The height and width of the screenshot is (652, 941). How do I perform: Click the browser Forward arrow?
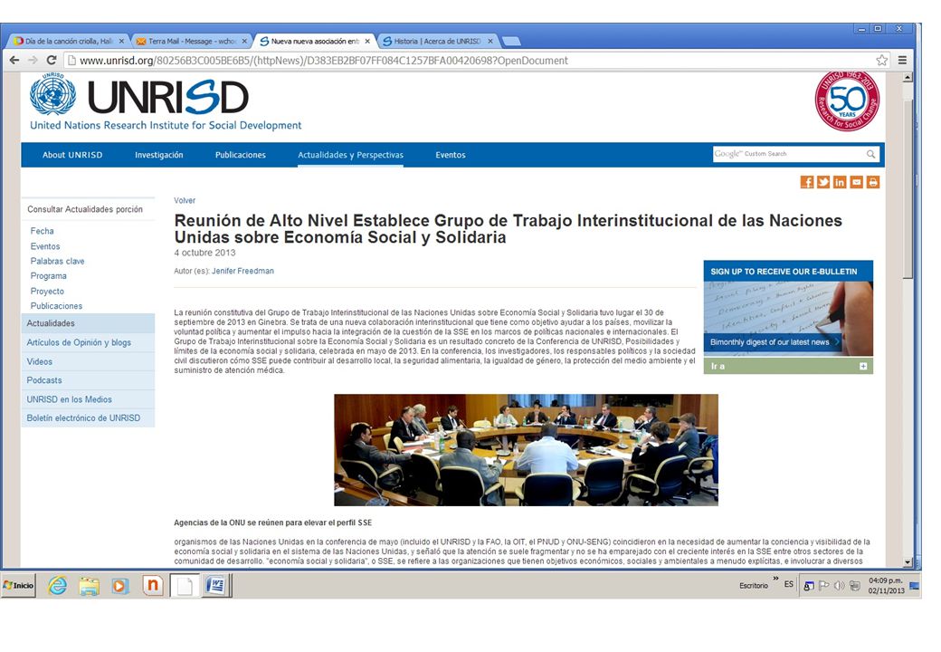pyautogui.click(x=33, y=60)
